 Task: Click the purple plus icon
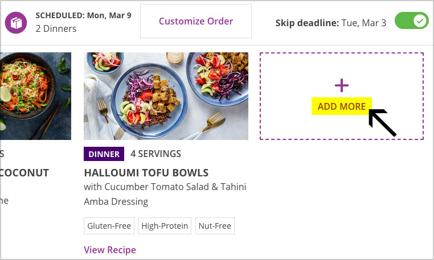click(342, 85)
